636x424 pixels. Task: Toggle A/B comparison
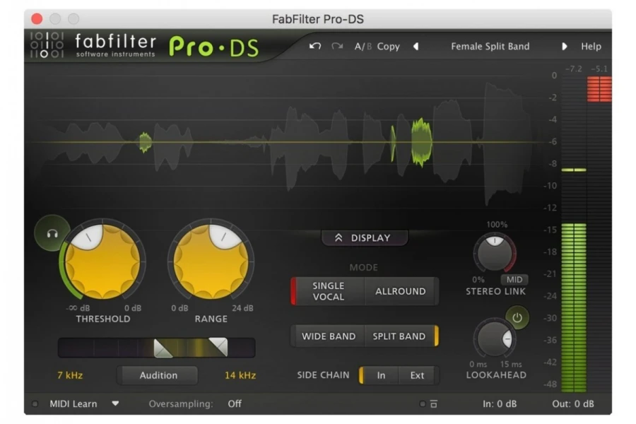[x=363, y=46]
